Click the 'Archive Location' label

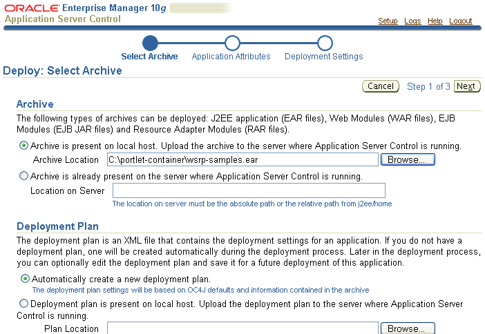point(66,159)
